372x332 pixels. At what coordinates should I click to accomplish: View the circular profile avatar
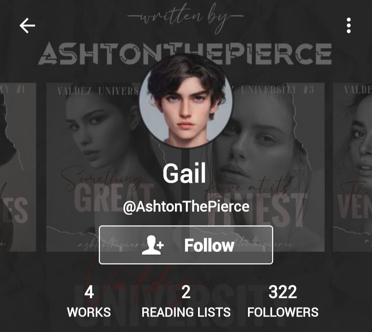tap(186, 101)
